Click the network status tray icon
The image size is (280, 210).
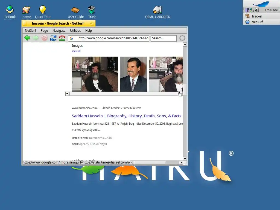click(252, 10)
